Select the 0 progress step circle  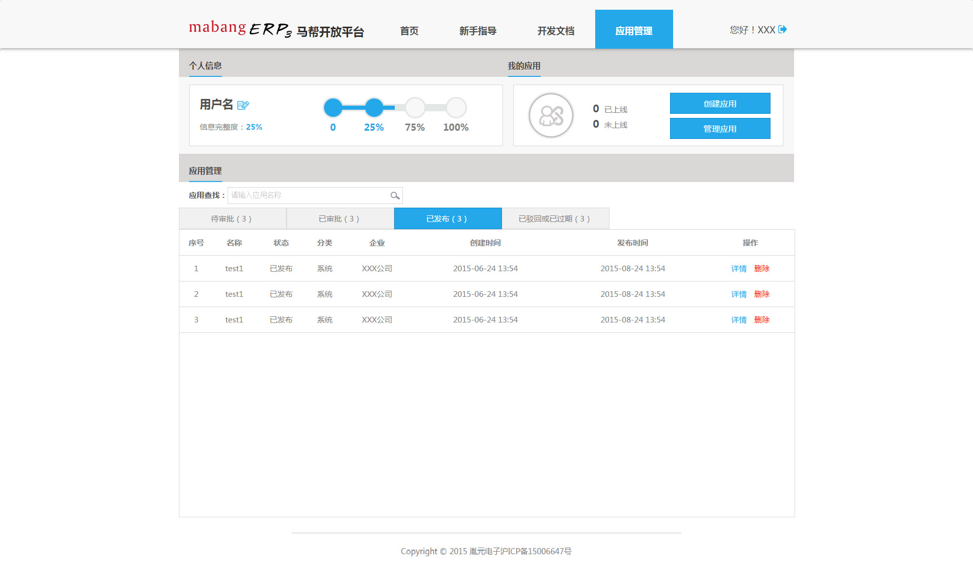point(333,108)
